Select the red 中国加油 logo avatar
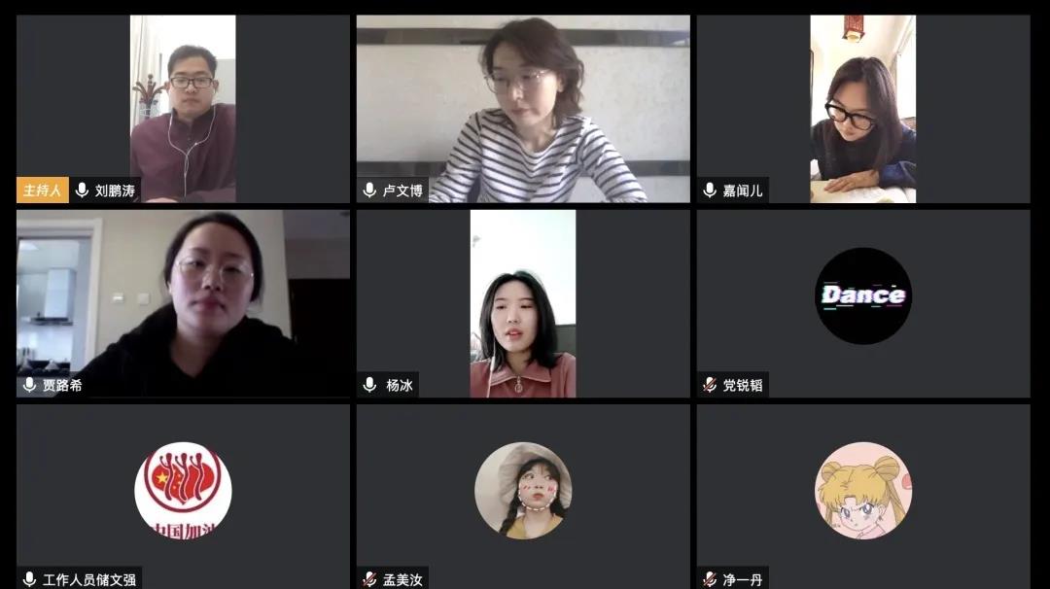This screenshot has height=589, width=1050. (183, 491)
